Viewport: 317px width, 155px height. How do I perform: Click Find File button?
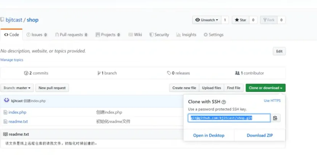click(234, 88)
